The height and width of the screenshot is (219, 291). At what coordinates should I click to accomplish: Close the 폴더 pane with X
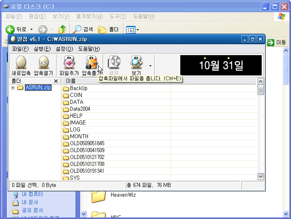(56, 81)
